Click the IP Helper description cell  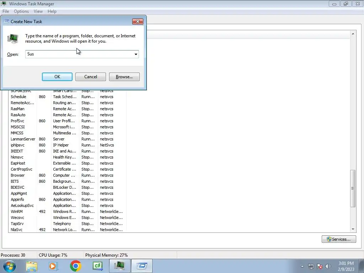[x=61, y=145]
